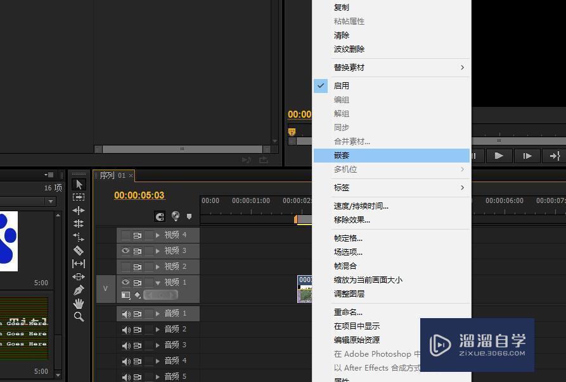Switch to the 序列 01 tab
The image size is (566, 382).
click(113, 175)
